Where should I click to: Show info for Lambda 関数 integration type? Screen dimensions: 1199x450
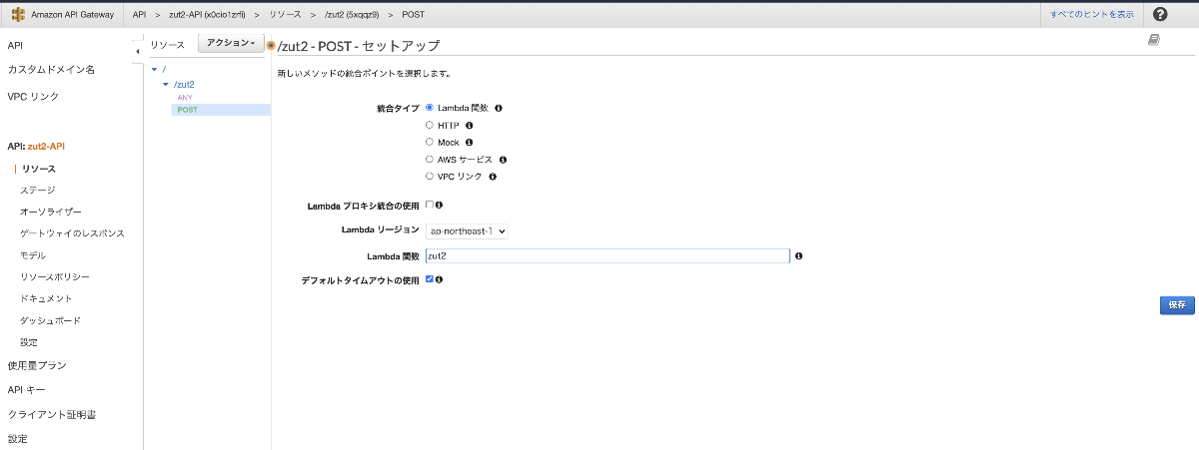coord(498,108)
